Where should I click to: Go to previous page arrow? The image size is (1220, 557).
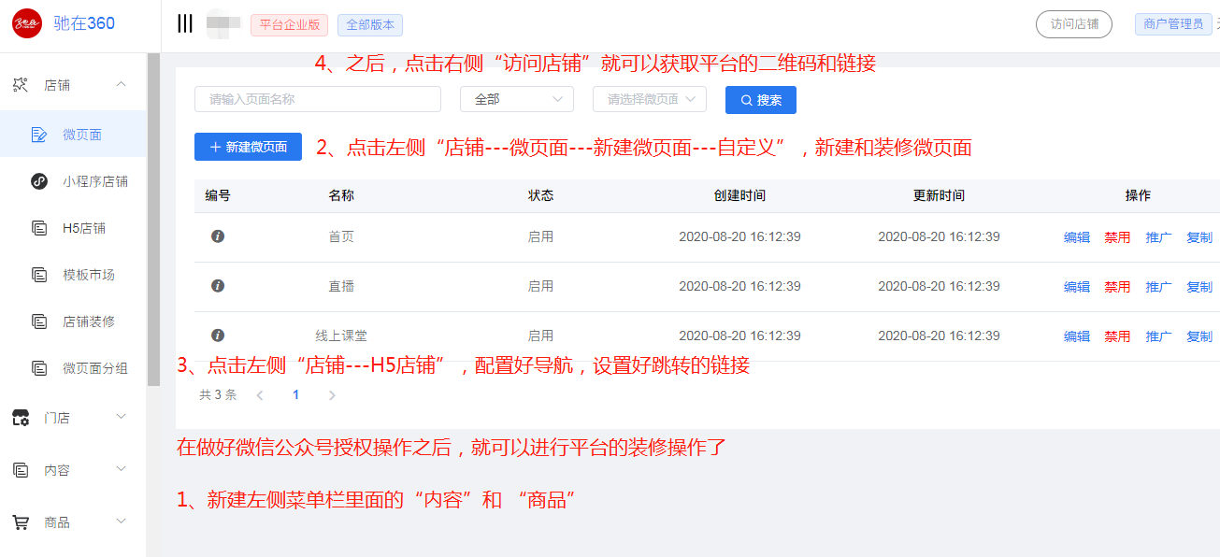coord(260,395)
